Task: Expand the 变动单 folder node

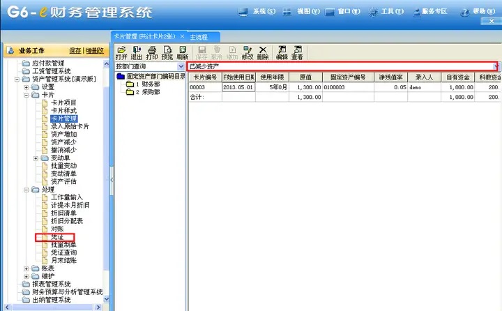Action: pyautogui.click(x=36, y=158)
